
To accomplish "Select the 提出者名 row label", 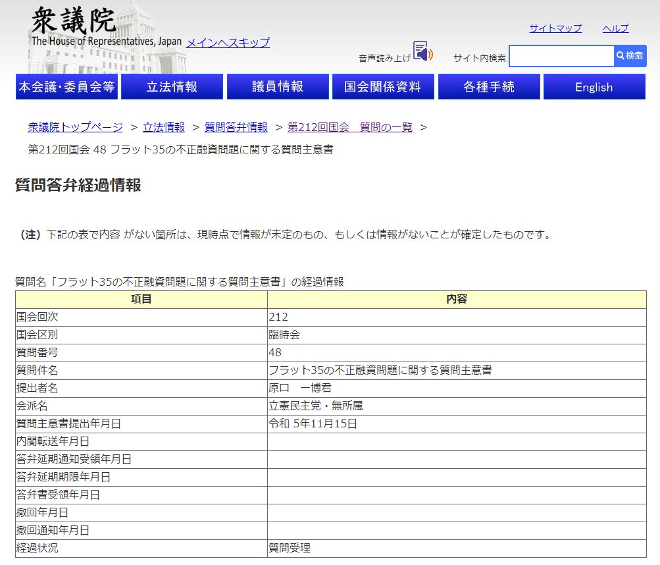I will click(141, 388).
